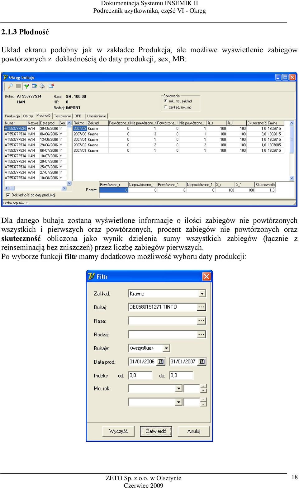The image size is (299, 488).
Task: Click the Filtr dialog title icon
Action: (x=91, y=276)
